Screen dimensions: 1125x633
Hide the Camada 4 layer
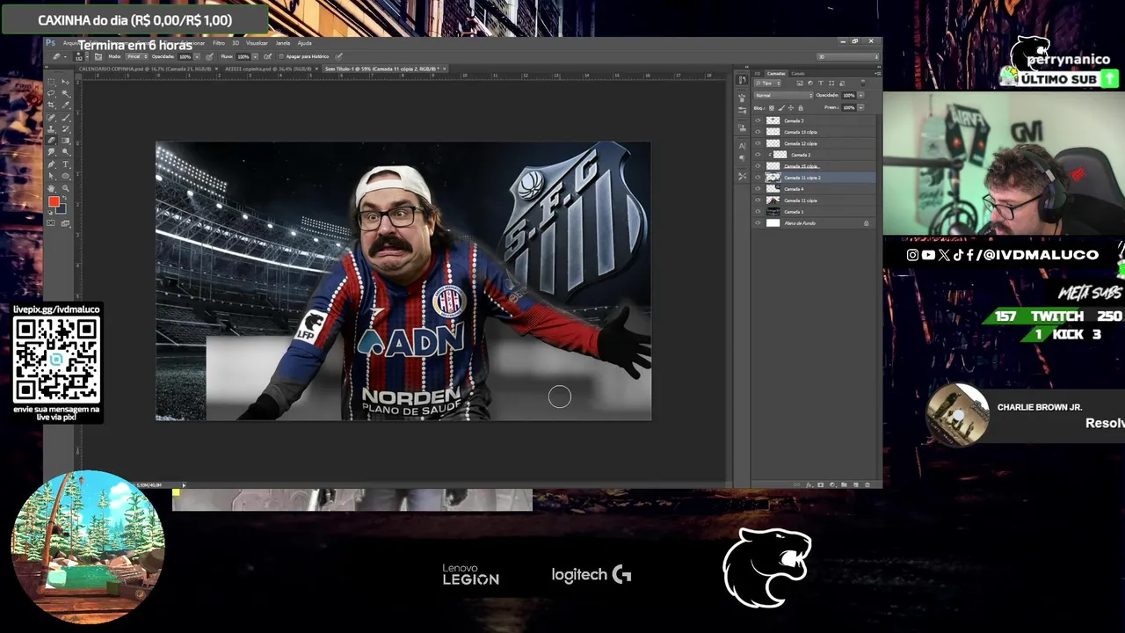point(758,189)
